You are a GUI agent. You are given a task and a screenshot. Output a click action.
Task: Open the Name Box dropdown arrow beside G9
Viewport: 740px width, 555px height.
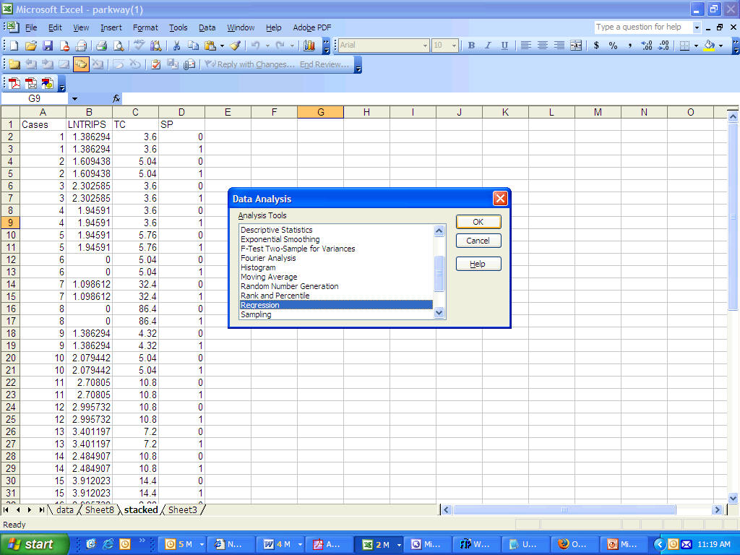pyautogui.click(x=74, y=98)
